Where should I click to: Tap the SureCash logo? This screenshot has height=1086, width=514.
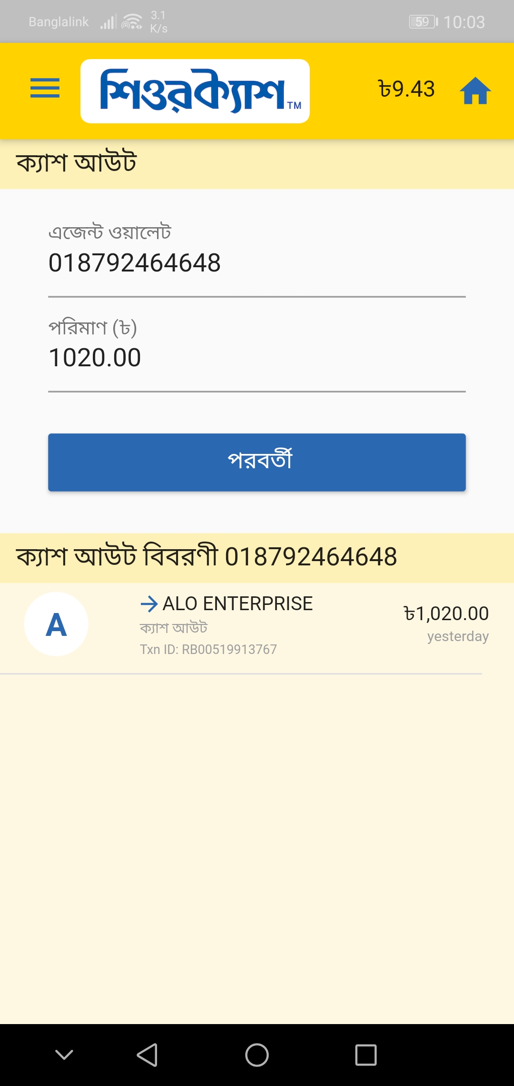point(195,91)
